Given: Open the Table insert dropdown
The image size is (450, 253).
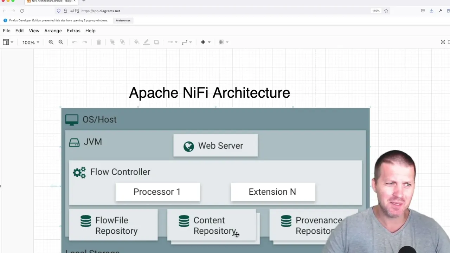Looking at the screenshot, I should tap(223, 42).
